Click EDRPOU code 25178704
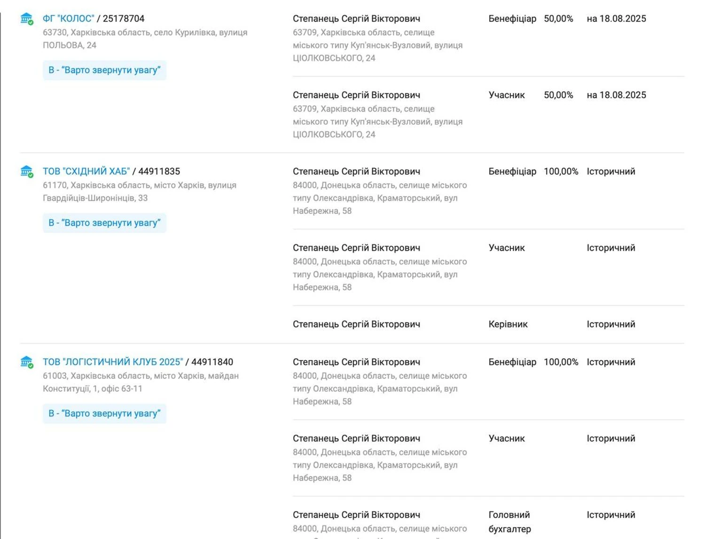 (x=124, y=19)
